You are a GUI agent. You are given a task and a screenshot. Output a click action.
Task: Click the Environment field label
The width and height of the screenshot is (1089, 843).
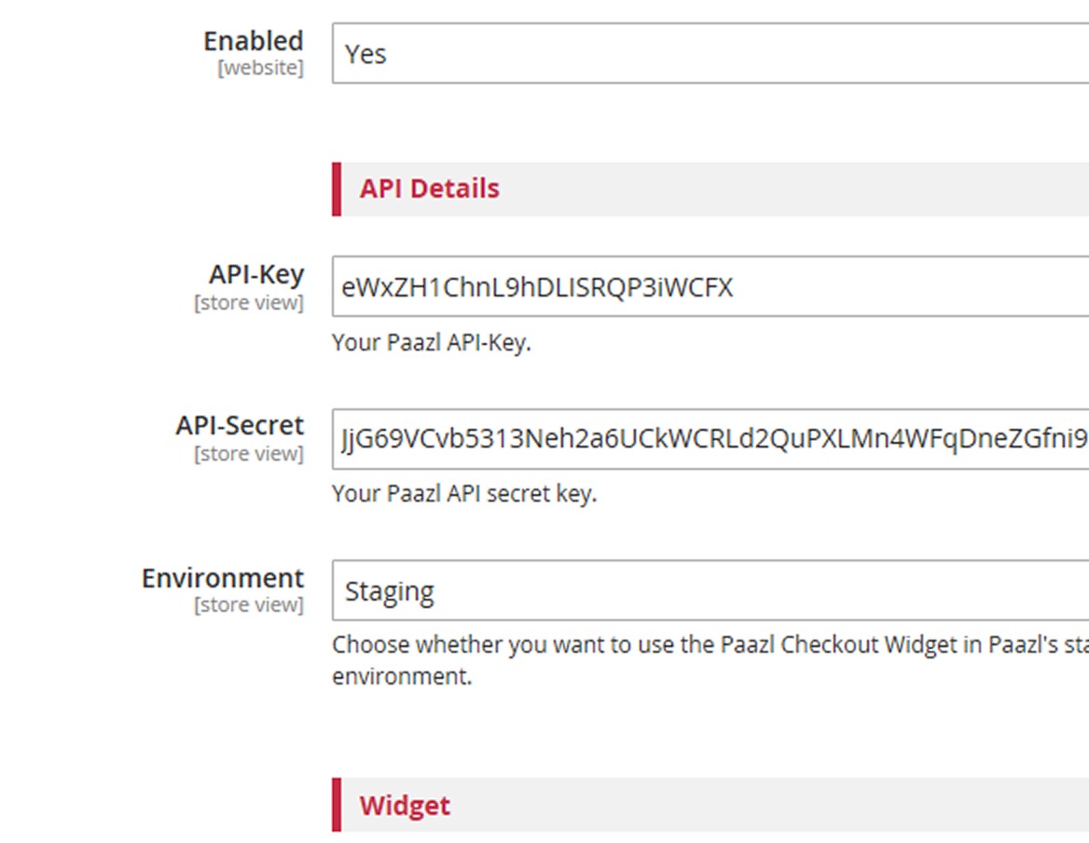(223, 578)
